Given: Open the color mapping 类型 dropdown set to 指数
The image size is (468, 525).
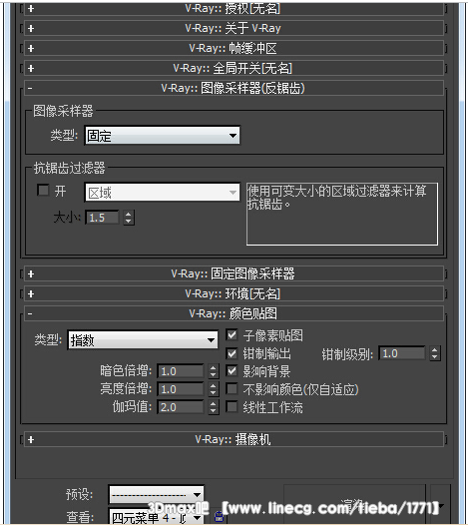Looking at the screenshot, I should pyautogui.click(x=143, y=340).
